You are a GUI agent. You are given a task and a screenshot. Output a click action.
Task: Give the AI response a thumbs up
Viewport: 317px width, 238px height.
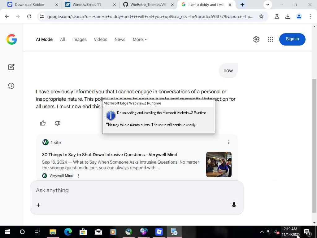(43, 123)
